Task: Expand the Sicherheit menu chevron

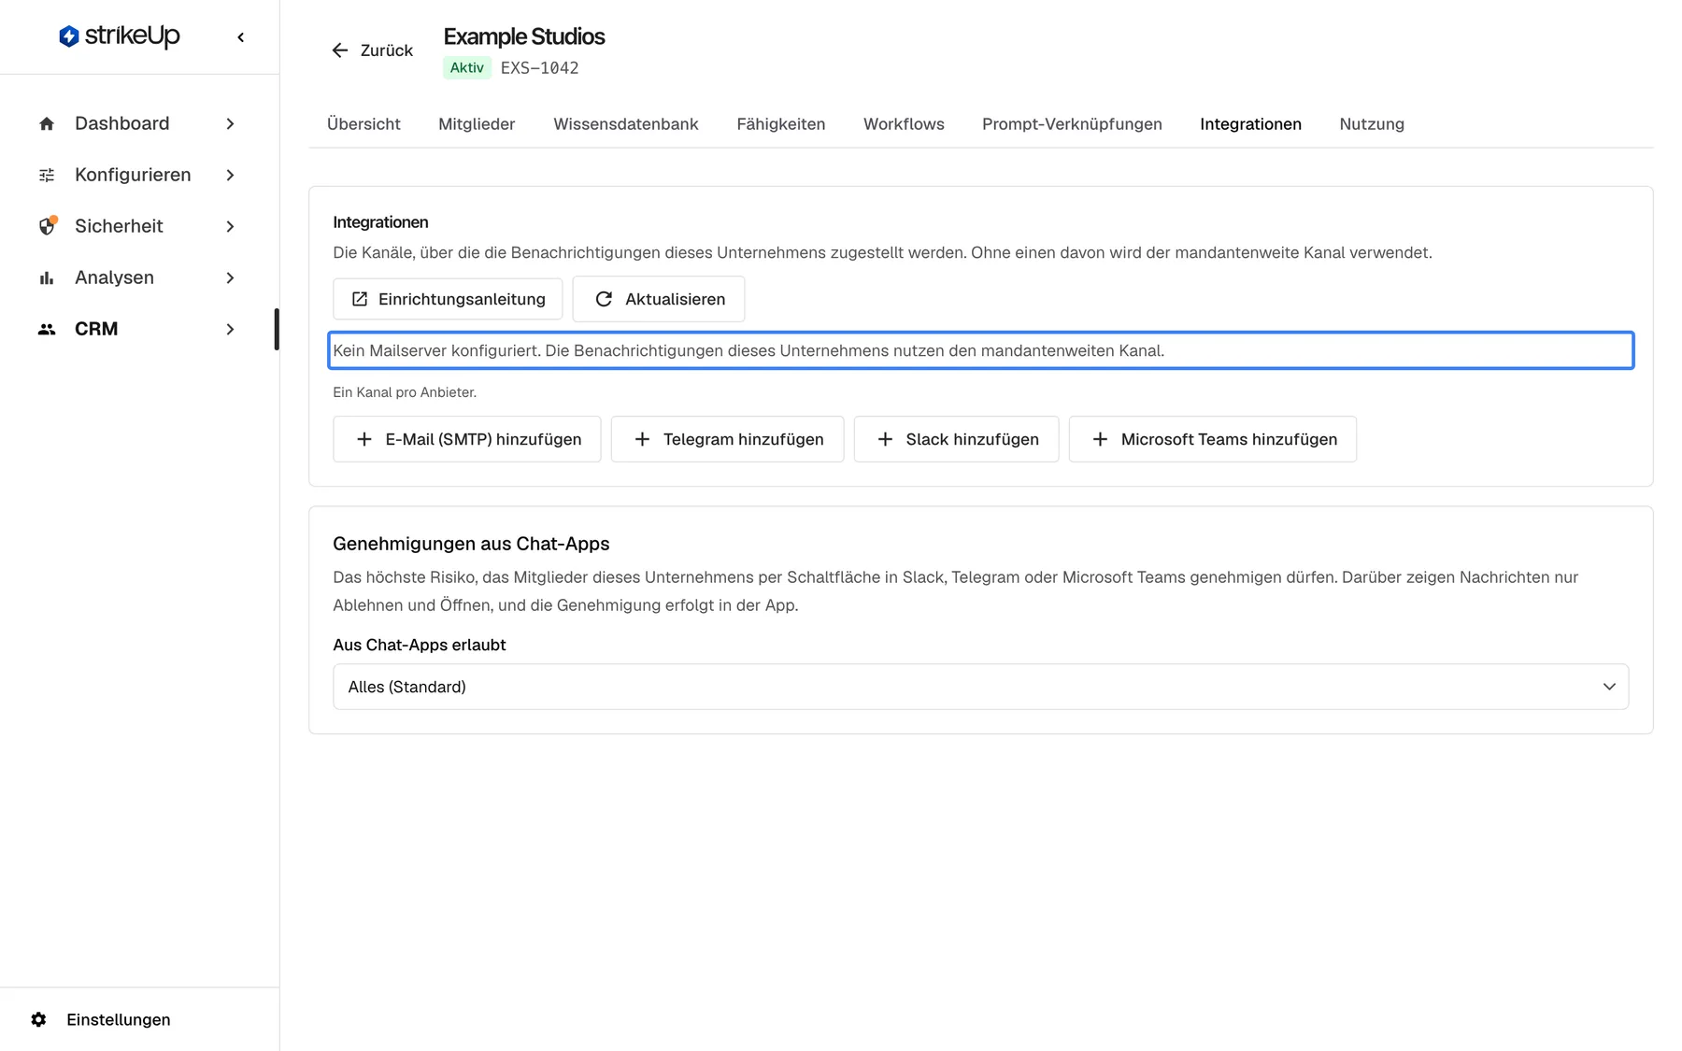Action: click(230, 226)
